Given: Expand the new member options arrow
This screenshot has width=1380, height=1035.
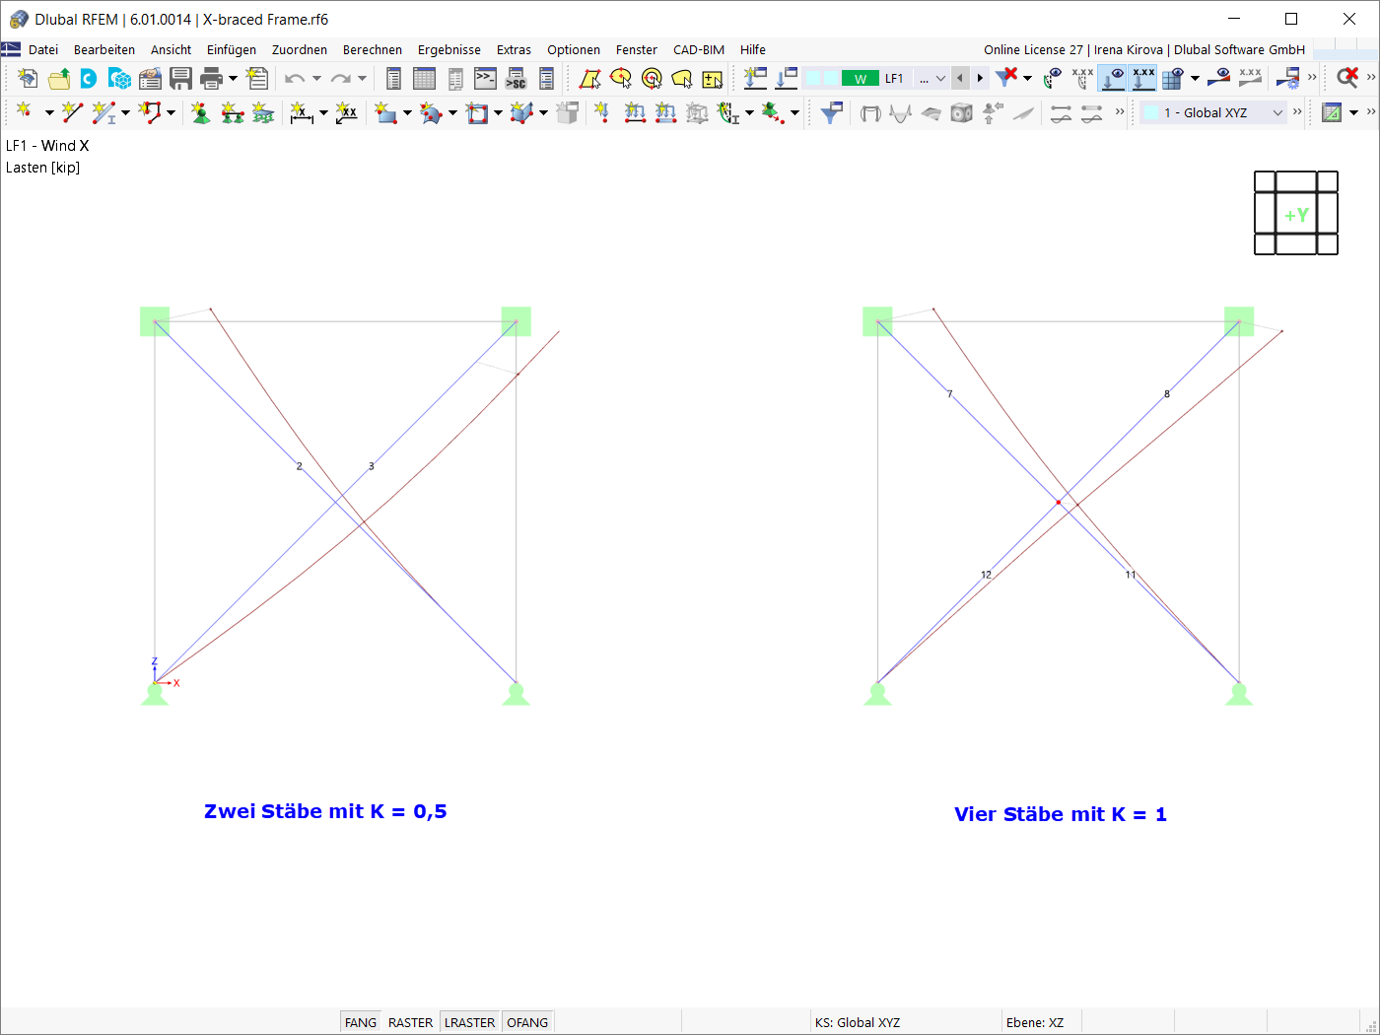Looking at the screenshot, I should coord(125,112).
